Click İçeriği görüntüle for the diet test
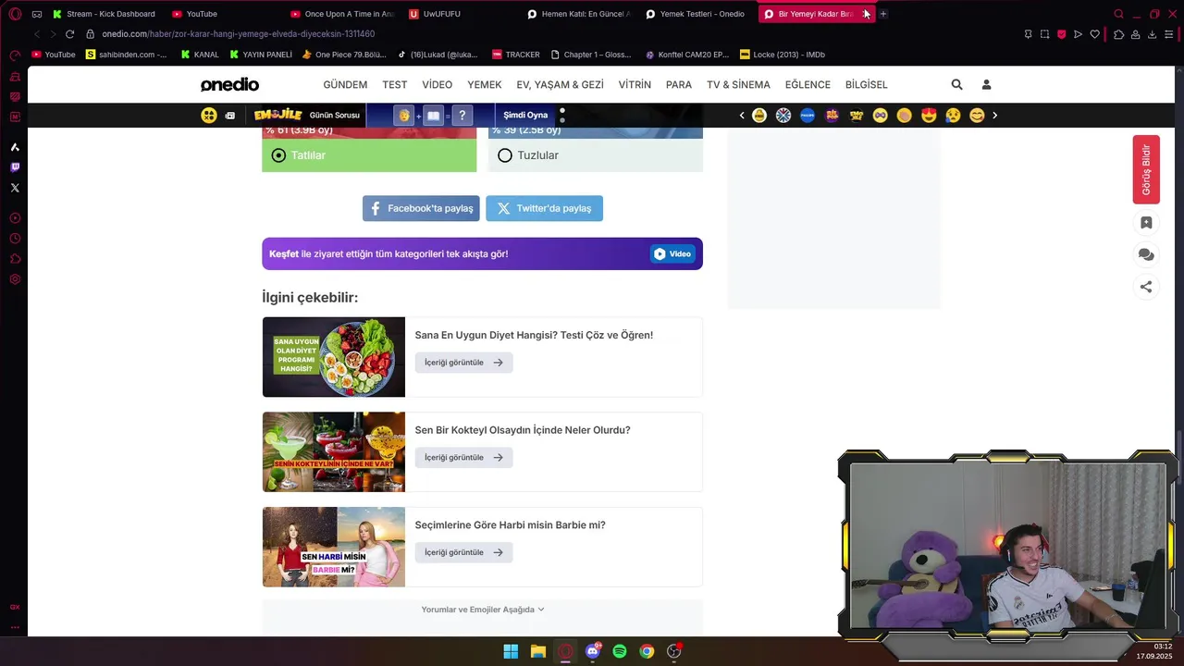This screenshot has height=666, width=1184. coord(463,363)
